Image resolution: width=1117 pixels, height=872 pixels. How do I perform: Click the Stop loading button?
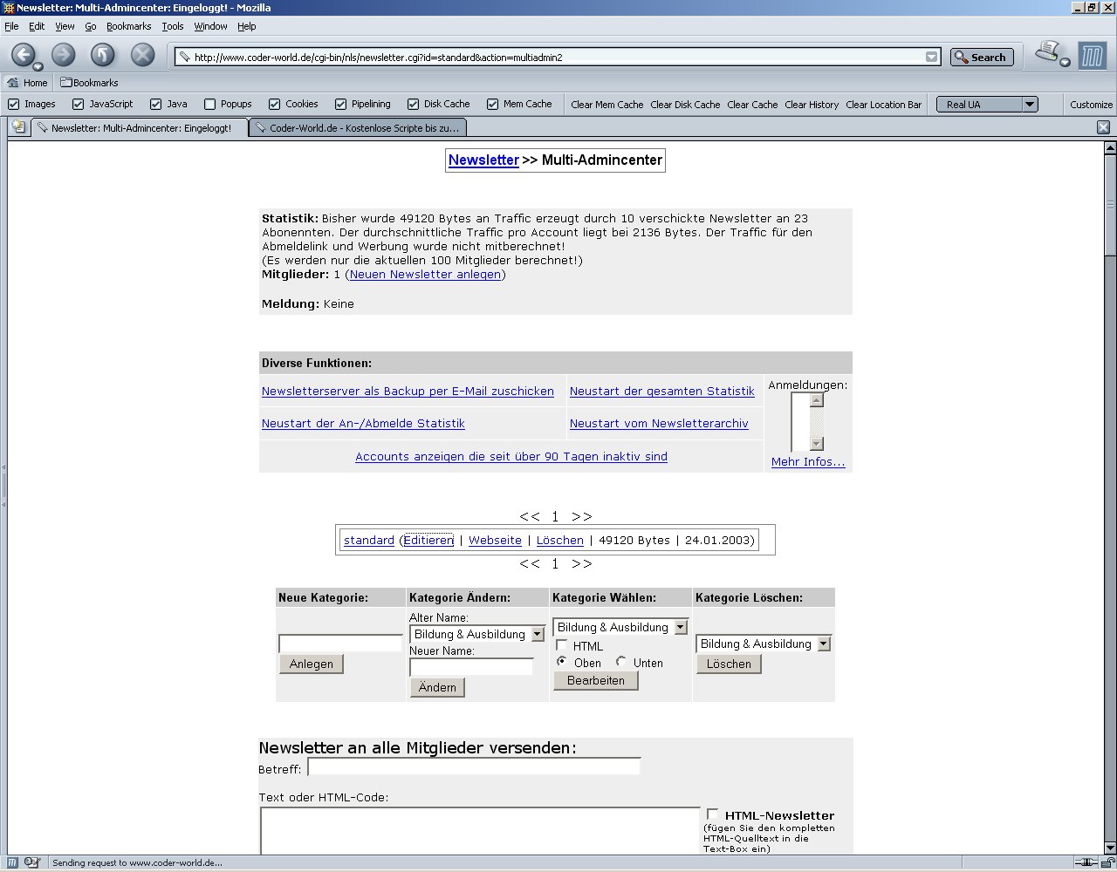pos(142,56)
